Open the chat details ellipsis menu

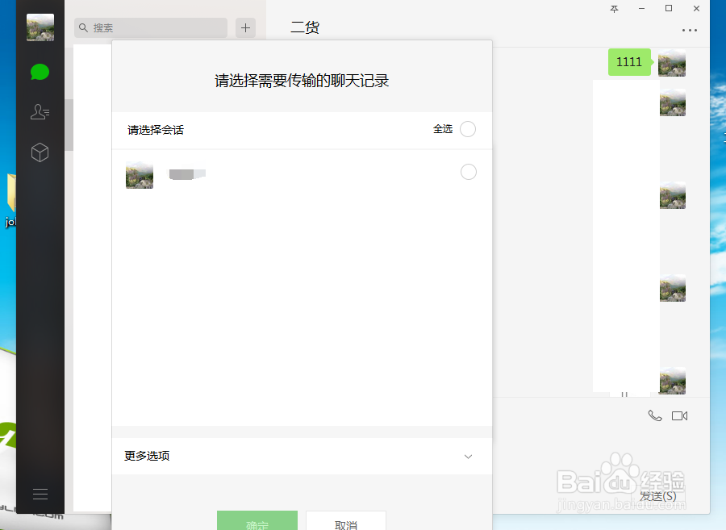(690, 30)
